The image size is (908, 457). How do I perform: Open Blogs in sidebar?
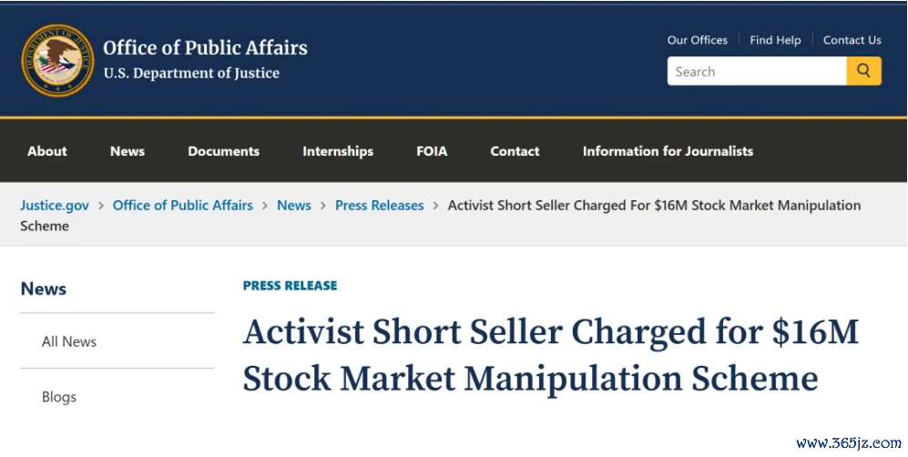59,397
